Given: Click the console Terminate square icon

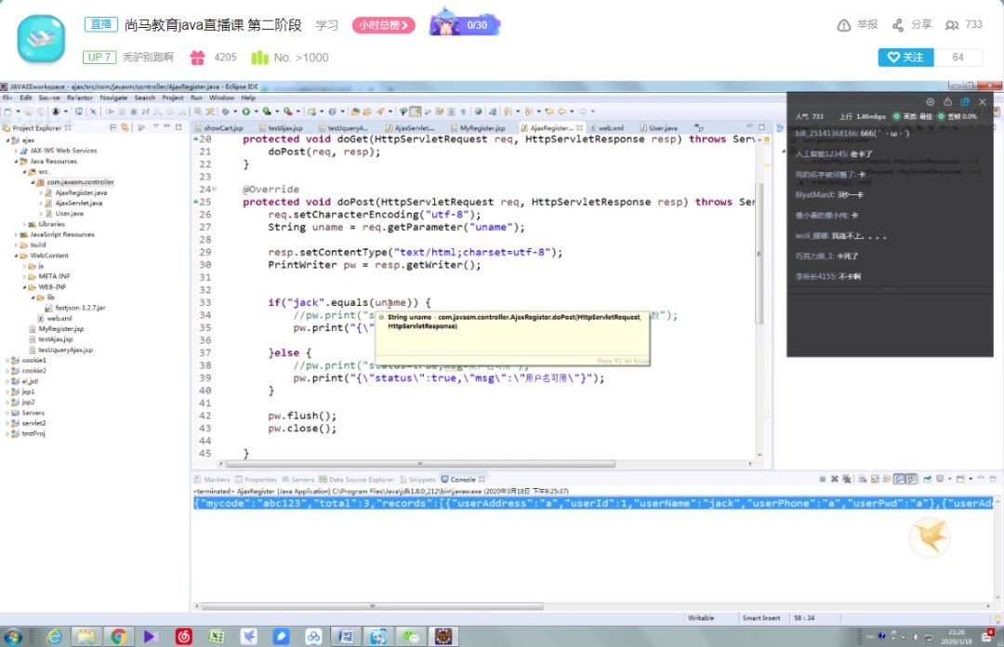Looking at the screenshot, I should 823,479.
